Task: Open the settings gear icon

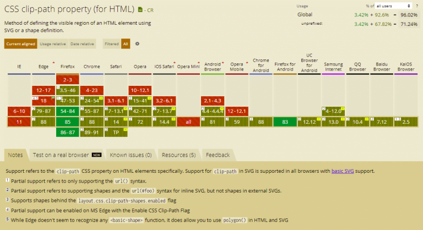Action: point(137,43)
